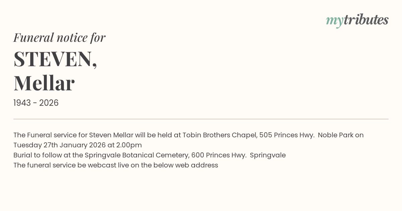
Task: Click the mytributes logo
Action: pos(357,20)
